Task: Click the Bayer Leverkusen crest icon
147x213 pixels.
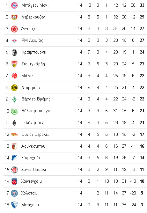Action: pyautogui.click(x=14, y=17)
